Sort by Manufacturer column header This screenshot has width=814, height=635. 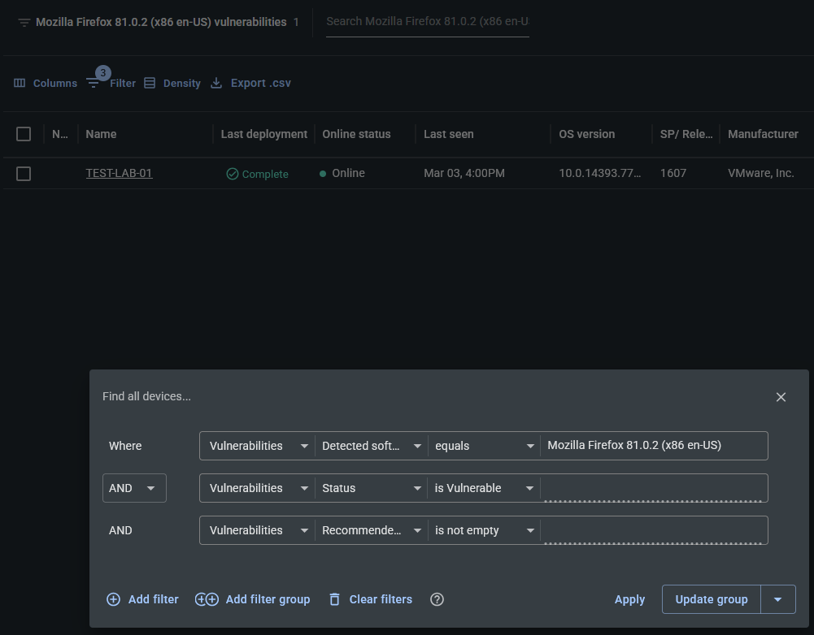[763, 134]
